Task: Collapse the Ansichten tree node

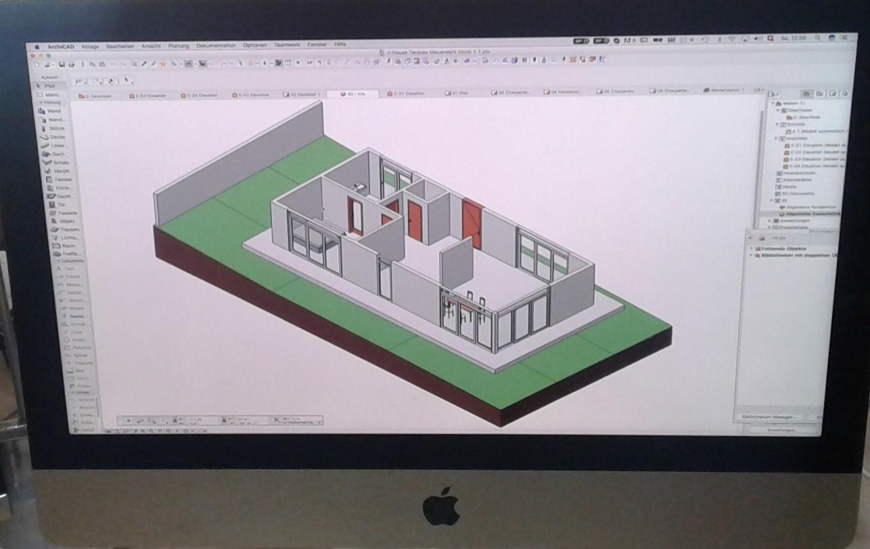Action: tap(777, 139)
